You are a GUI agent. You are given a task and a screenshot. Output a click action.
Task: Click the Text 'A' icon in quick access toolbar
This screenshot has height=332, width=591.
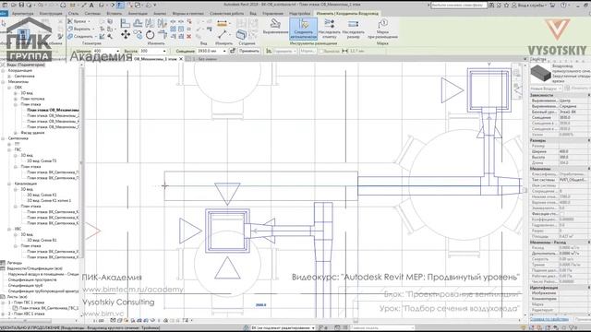click(x=91, y=6)
